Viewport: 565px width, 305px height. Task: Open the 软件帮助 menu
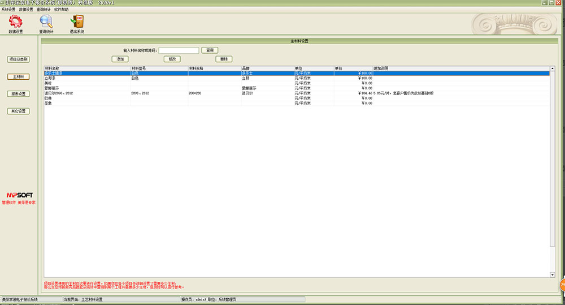coord(61,10)
